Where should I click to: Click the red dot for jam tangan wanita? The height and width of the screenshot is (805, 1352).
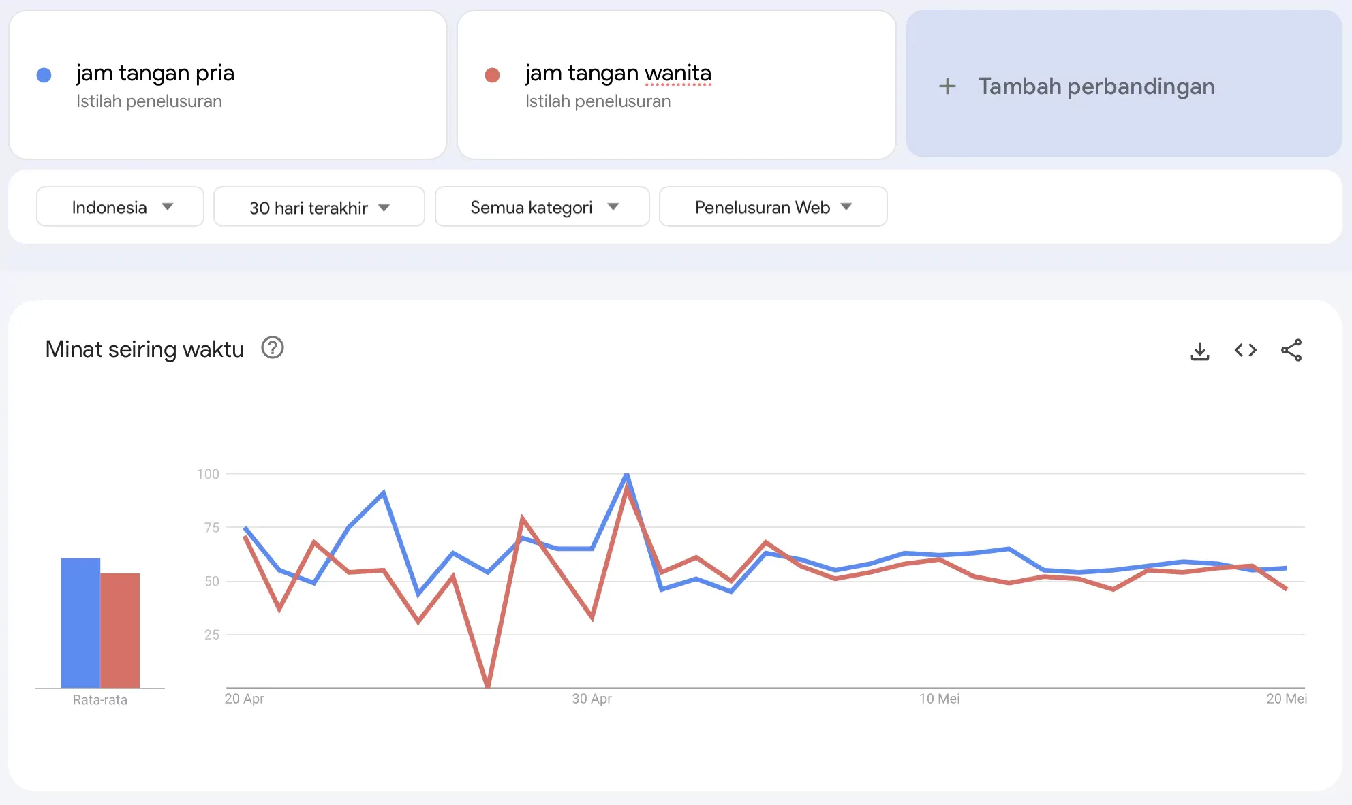[493, 75]
